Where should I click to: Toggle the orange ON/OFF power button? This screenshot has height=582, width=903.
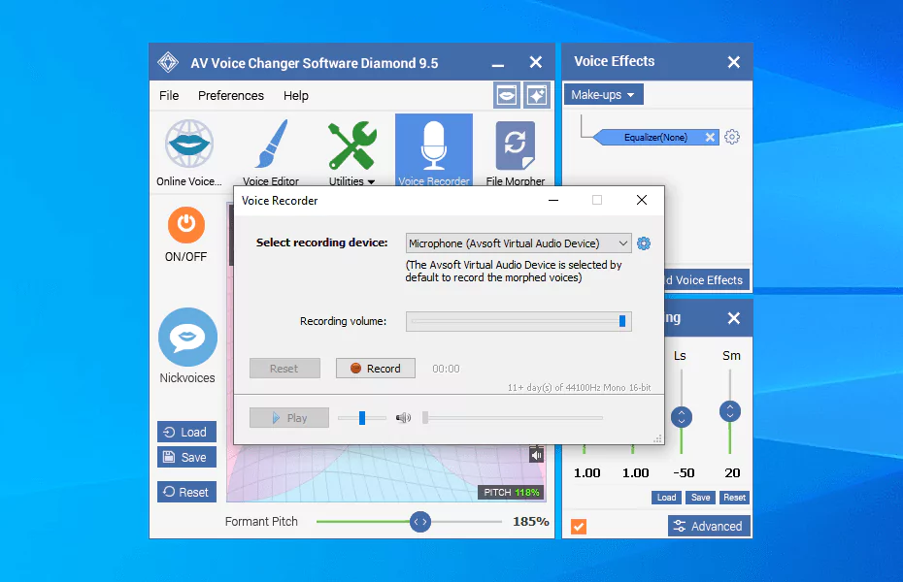(x=186, y=225)
